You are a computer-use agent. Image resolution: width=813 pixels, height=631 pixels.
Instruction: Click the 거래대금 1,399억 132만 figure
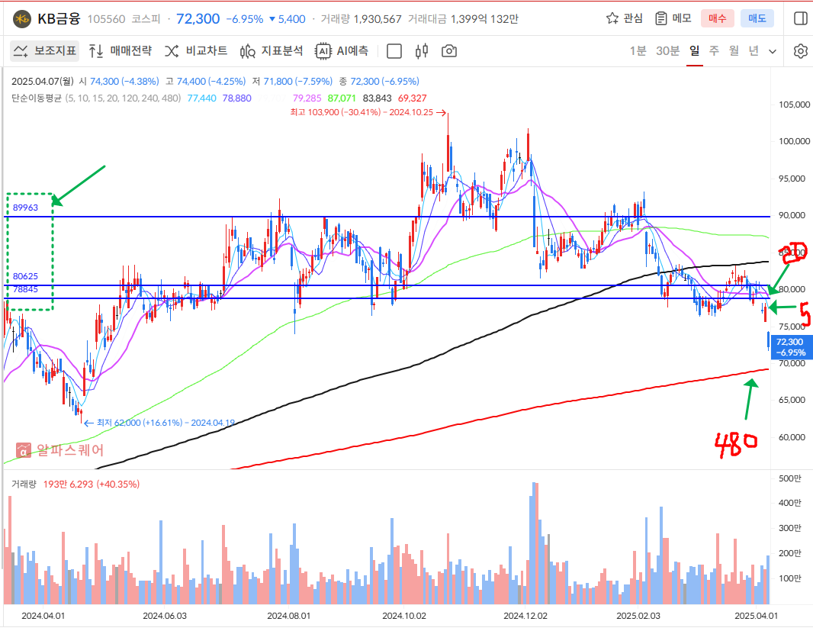463,19
